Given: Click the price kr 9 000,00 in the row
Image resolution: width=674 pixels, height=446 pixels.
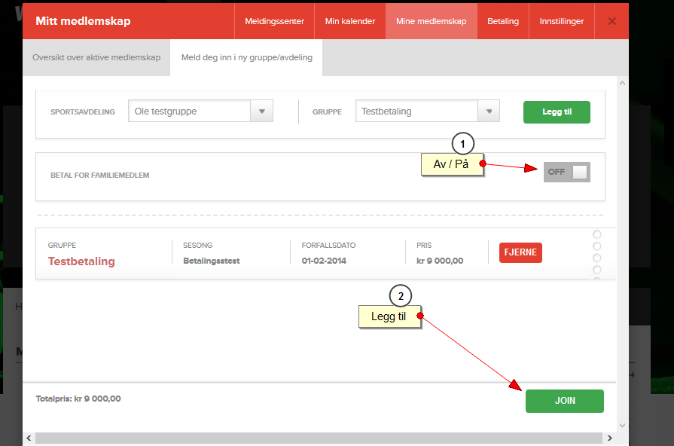Looking at the screenshot, I should [440, 261].
